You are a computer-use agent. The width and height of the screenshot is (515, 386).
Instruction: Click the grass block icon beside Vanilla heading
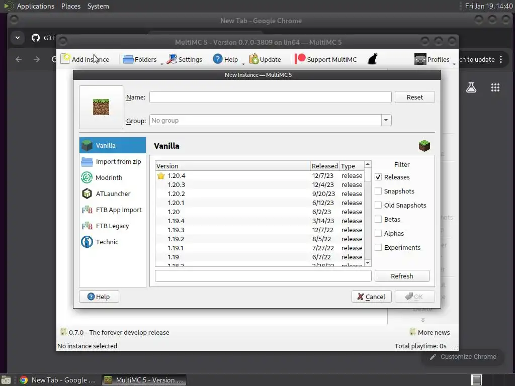pyautogui.click(x=424, y=146)
